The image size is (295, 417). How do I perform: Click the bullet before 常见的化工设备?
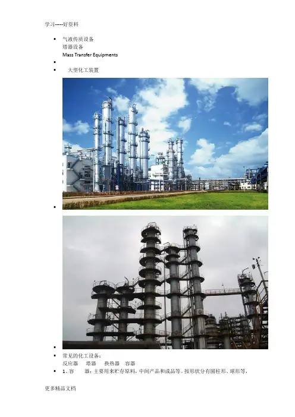pos(55,356)
